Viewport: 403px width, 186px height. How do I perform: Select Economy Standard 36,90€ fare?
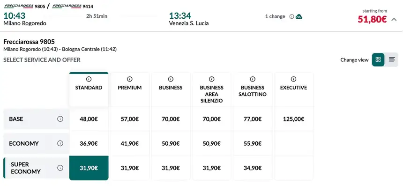pyautogui.click(x=89, y=143)
